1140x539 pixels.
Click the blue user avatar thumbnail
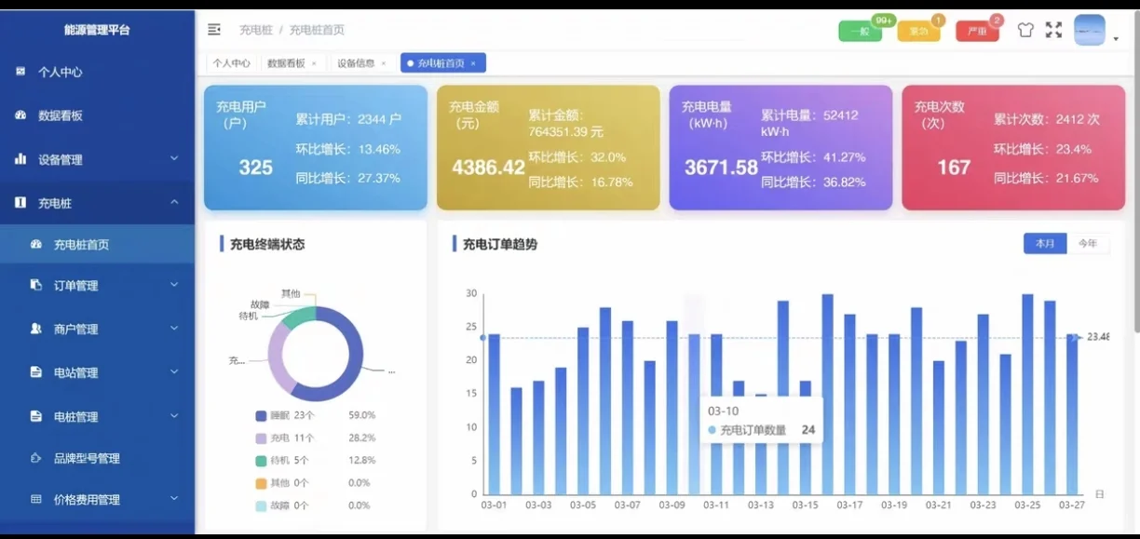click(x=1088, y=29)
